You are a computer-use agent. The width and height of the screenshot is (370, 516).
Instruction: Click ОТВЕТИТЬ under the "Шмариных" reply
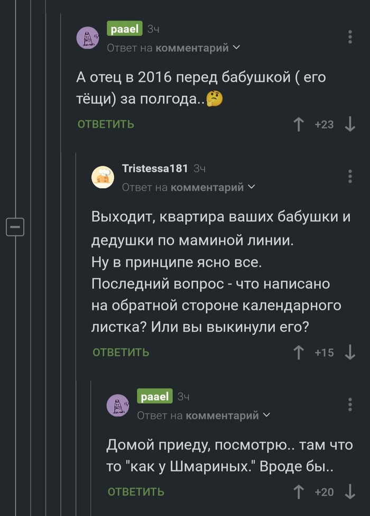[x=136, y=492]
